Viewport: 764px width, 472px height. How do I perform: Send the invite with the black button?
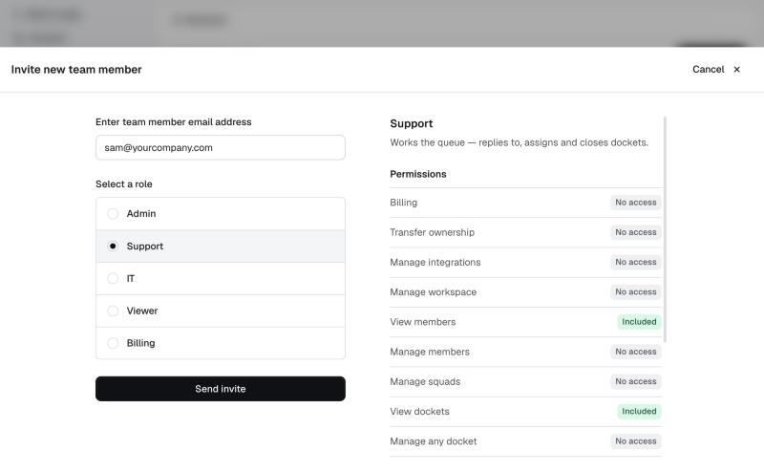click(221, 389)
